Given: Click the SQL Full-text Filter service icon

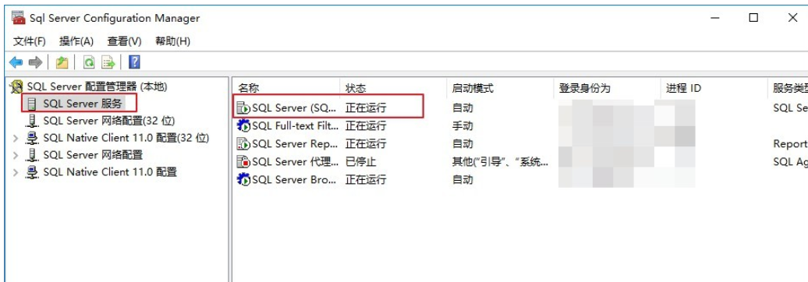Looking at the screenshot, I should [x=243, y=126].
